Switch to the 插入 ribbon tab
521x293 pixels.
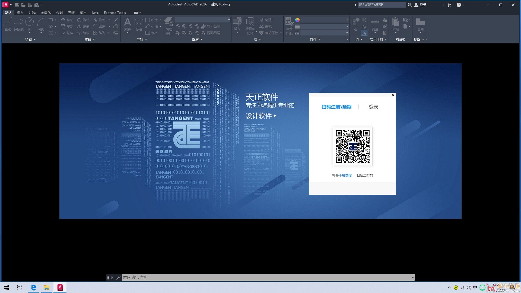pos(20,13)
